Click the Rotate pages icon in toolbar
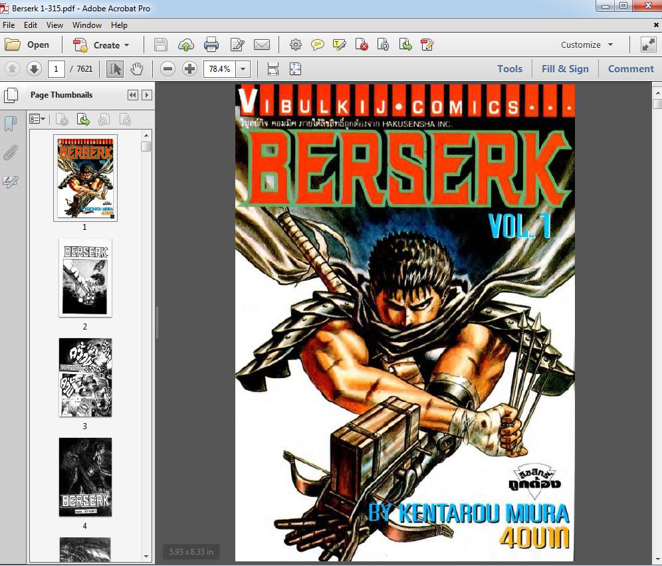The height and width of the screenshot is (566, 662). 384,45
